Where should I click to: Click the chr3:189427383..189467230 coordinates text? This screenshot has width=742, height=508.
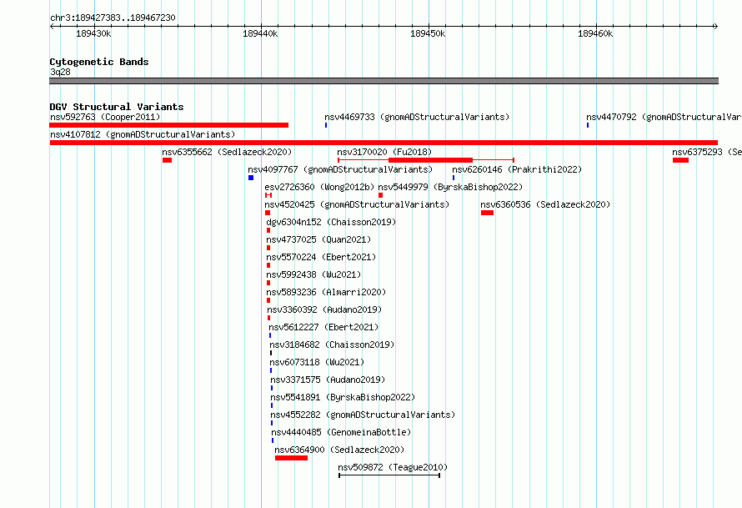pos(113,18)
